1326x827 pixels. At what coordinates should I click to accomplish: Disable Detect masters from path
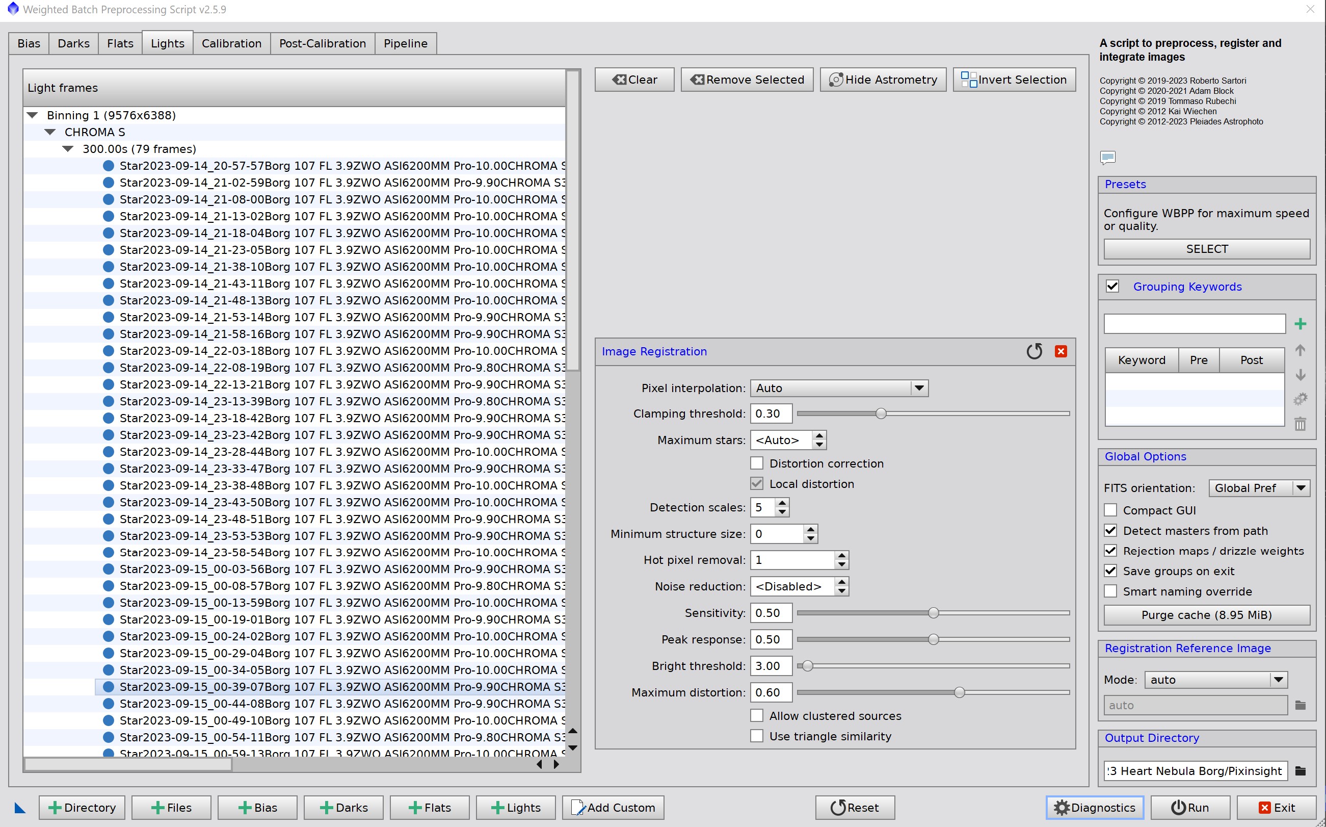point(1110,531)
